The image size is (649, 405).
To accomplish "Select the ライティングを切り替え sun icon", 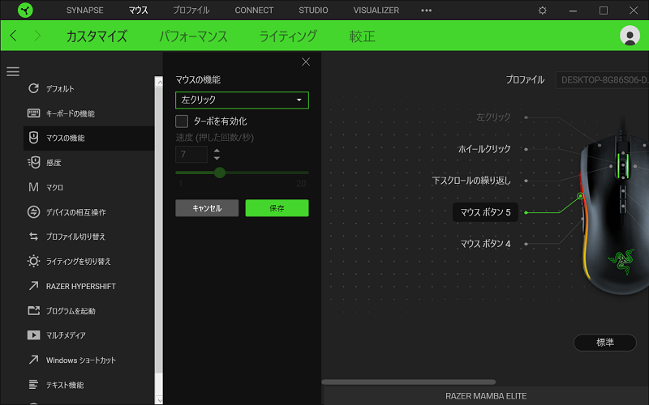I will [x=33, y=261].
